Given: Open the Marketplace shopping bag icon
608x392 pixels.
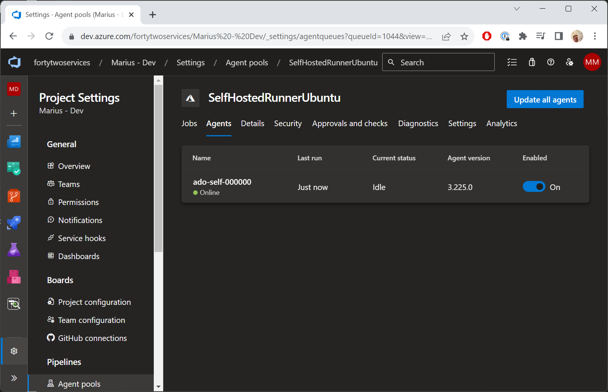Looking at the screenshot, I should click(x=532, y=62).
